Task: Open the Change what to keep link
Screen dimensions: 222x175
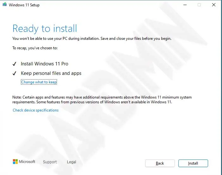Action: [x=39, y=82]
